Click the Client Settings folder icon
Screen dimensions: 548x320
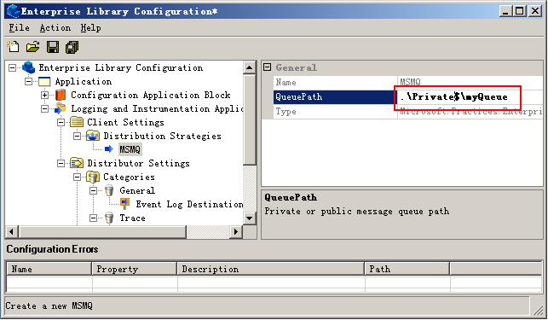77,122
